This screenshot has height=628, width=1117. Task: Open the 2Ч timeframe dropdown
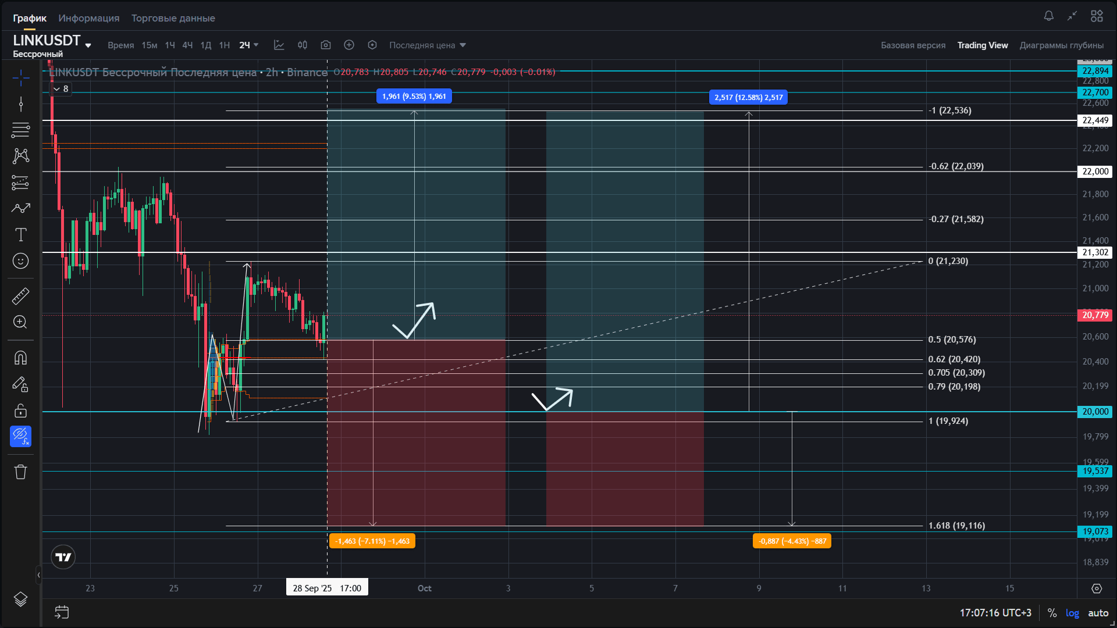tap(249, 45)
